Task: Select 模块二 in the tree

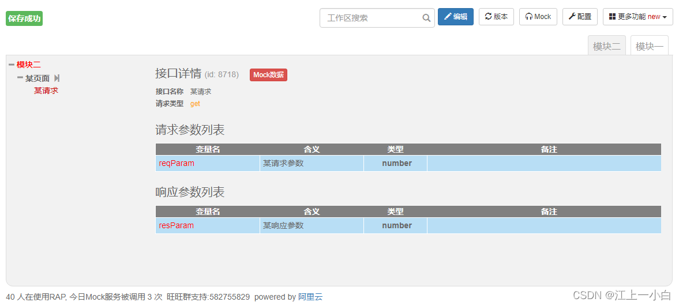Action: (x=29, y=65)
